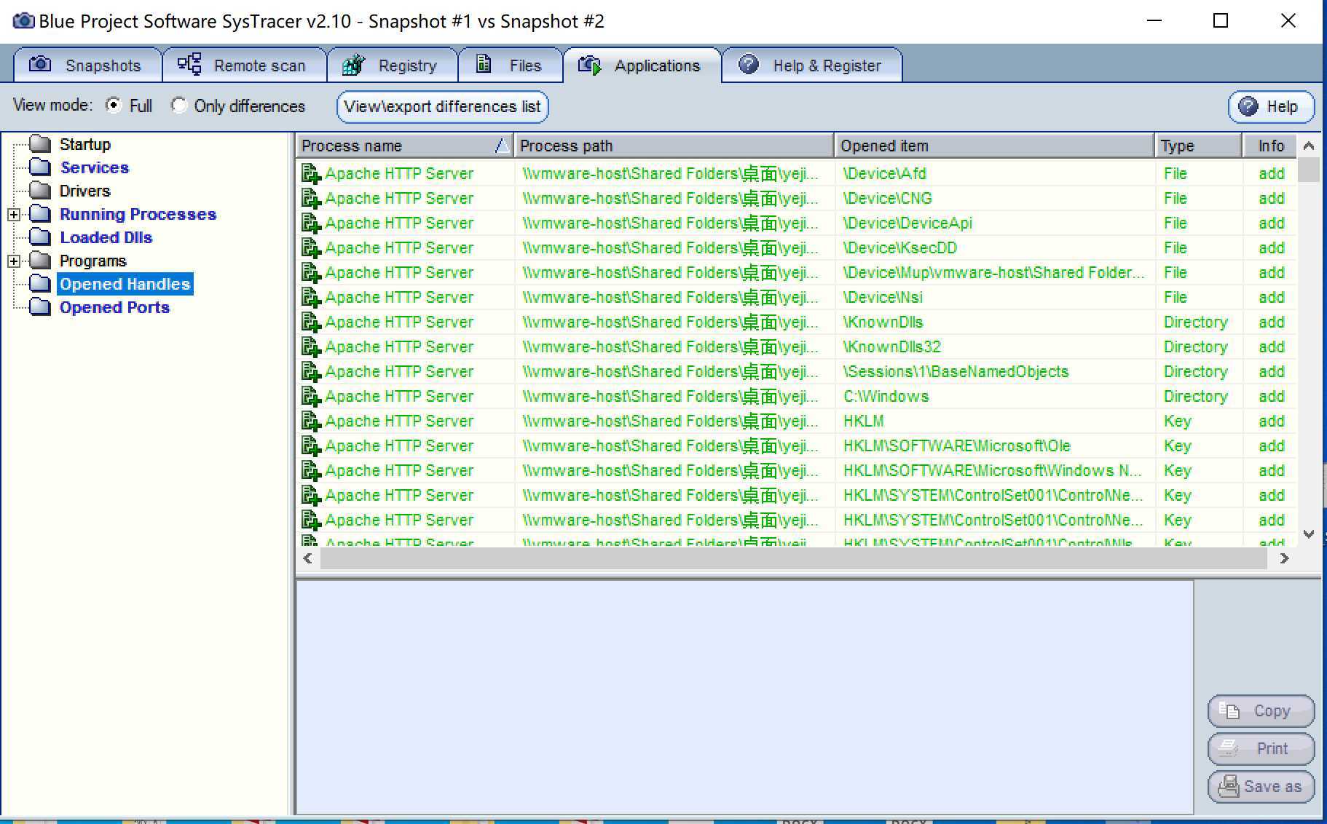Select Opened Handles in the tree
1327x824 pixels.
[x=125, y=284]
